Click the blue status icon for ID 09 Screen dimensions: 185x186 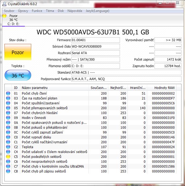click(8, 118)
